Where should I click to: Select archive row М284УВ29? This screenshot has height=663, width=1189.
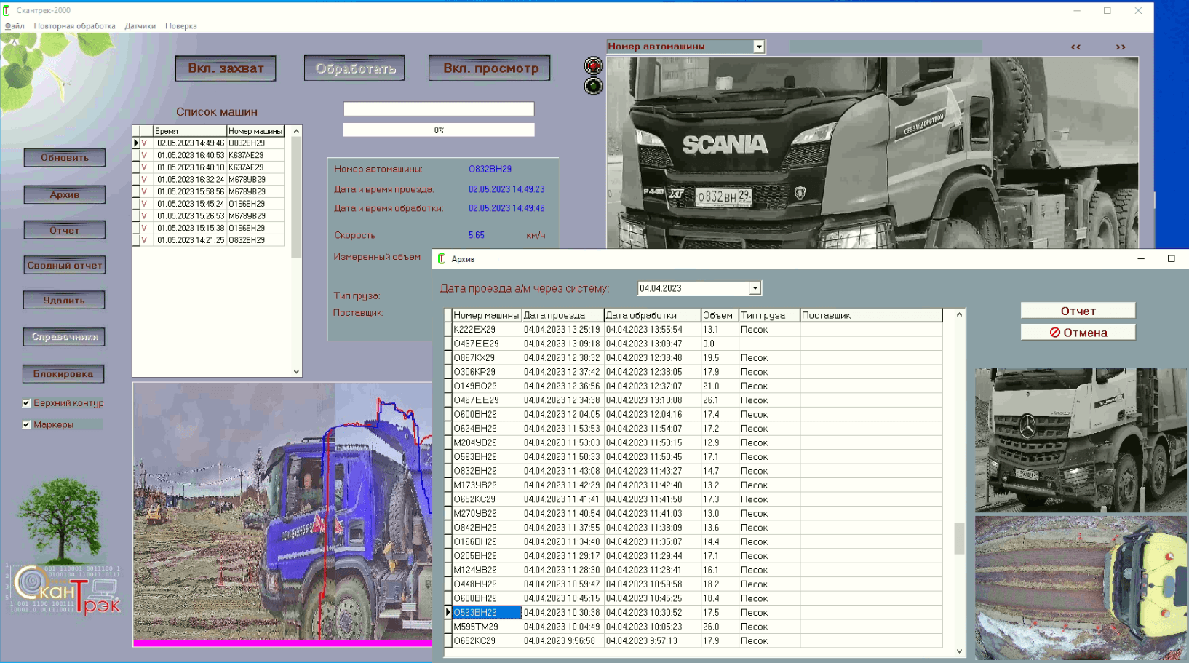click(693, 442)
